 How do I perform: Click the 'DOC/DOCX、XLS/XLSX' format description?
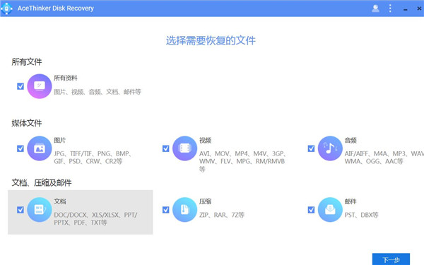[x=95, y=218]
